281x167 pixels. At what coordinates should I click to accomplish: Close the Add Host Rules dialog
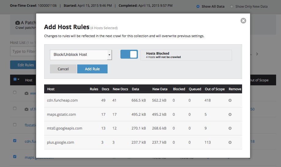243,21
